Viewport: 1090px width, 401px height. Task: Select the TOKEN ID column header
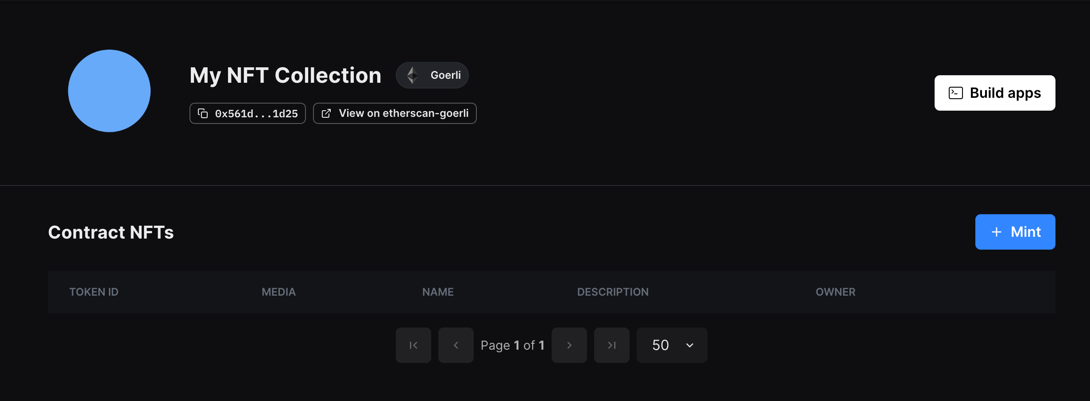pos(94,292)
